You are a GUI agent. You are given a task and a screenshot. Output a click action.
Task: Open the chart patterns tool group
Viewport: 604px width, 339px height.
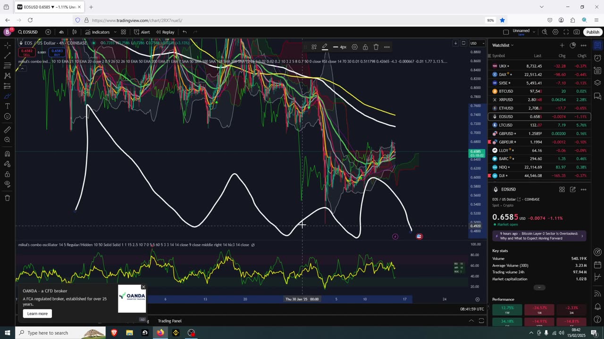pos(7,76)
